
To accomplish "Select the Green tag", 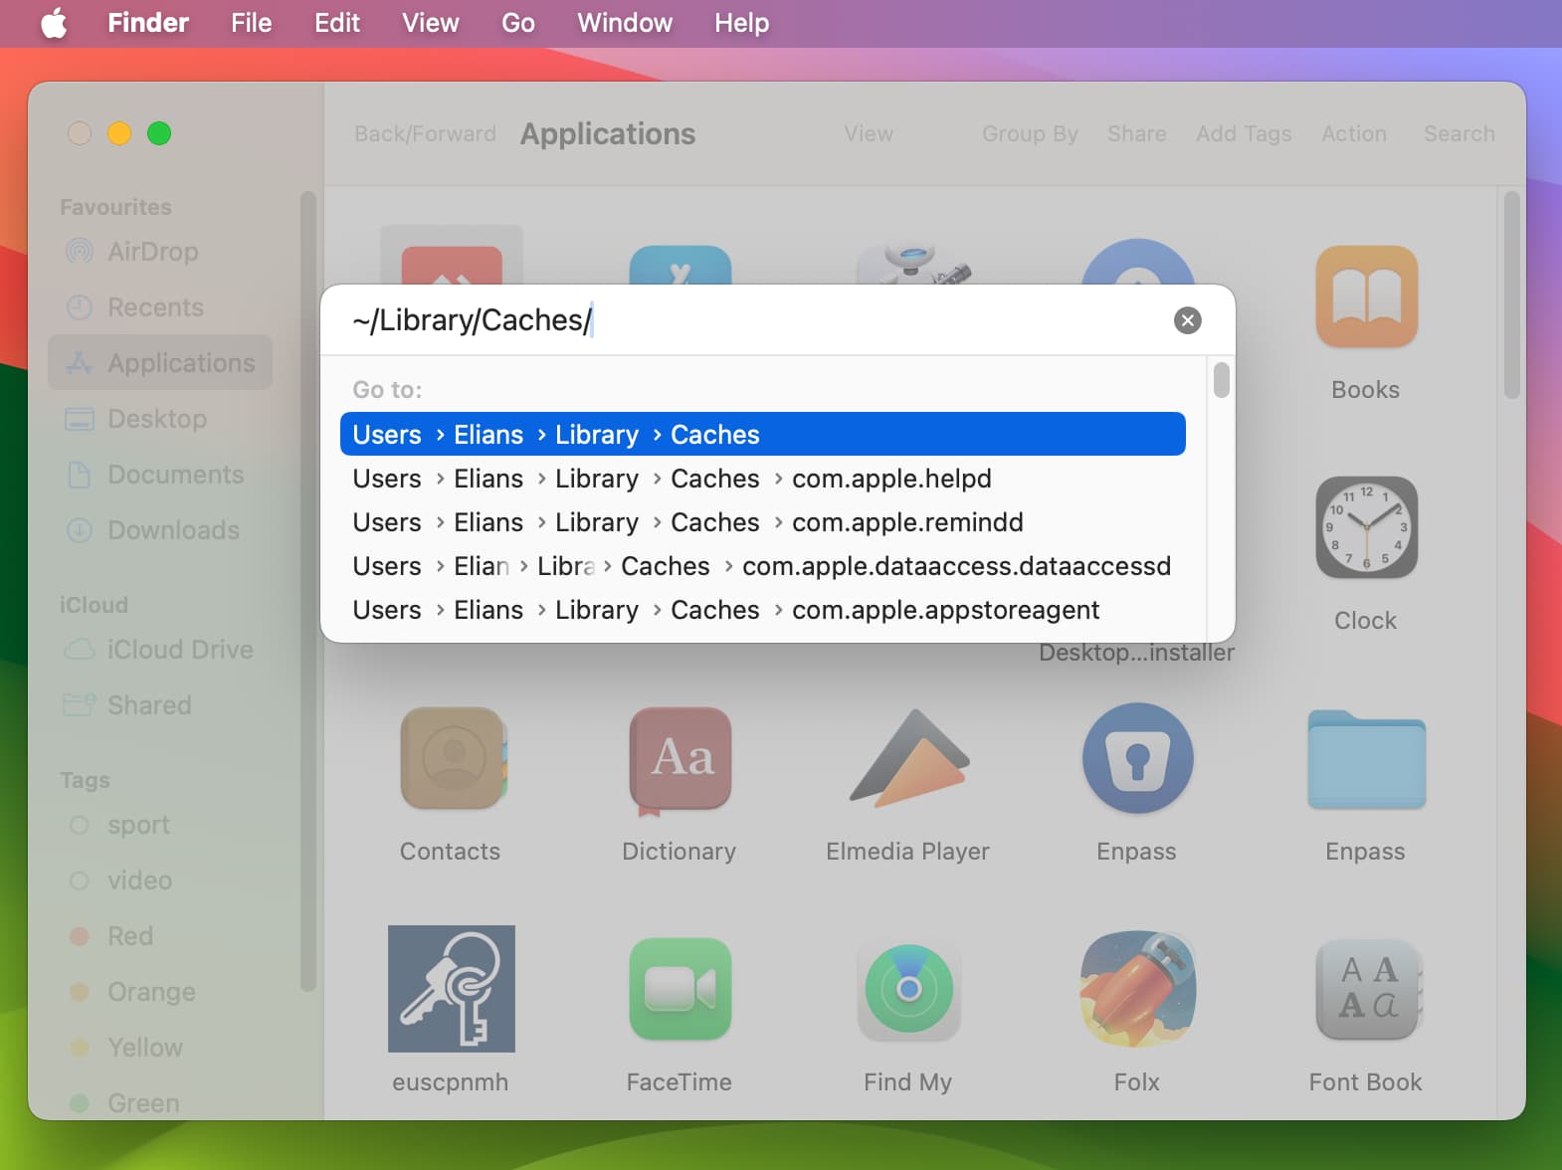I will 160,1102.
